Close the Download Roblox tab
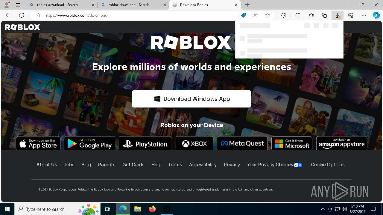 point(236,5)
